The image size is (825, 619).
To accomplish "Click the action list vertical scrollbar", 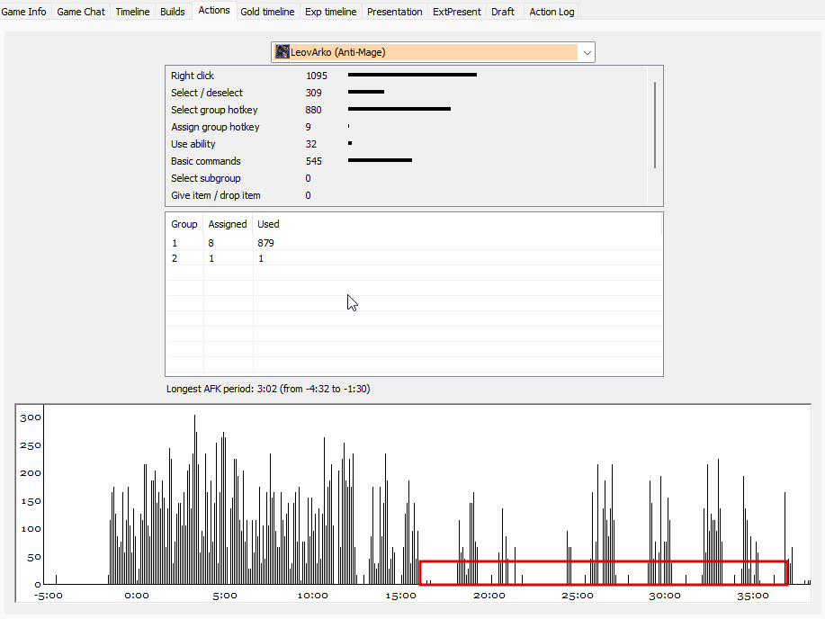I will pyautogui.click(x=655, y=125).
